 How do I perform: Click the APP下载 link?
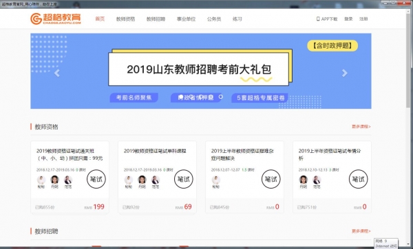(329, 19)
